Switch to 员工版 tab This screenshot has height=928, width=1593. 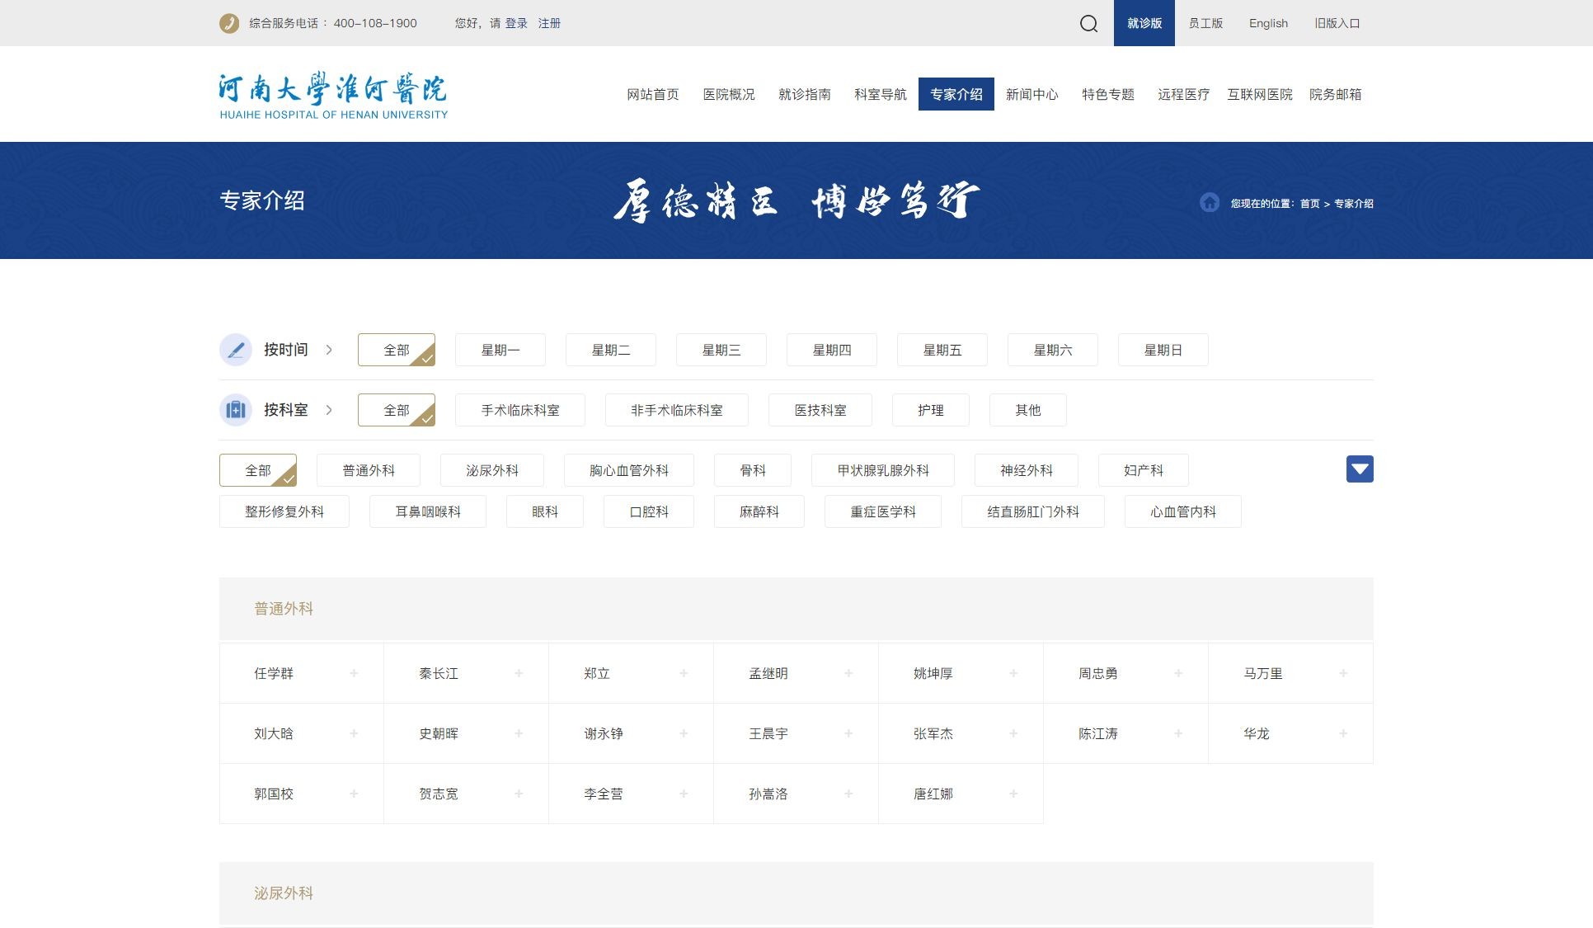pos(1205,23)
